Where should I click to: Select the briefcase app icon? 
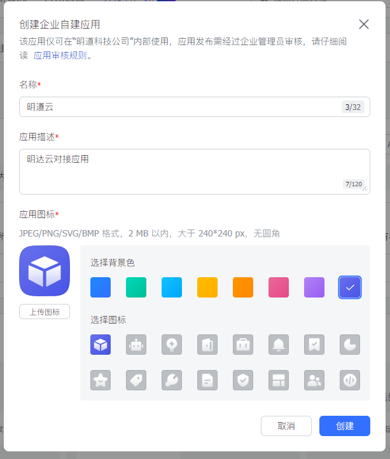243,345
